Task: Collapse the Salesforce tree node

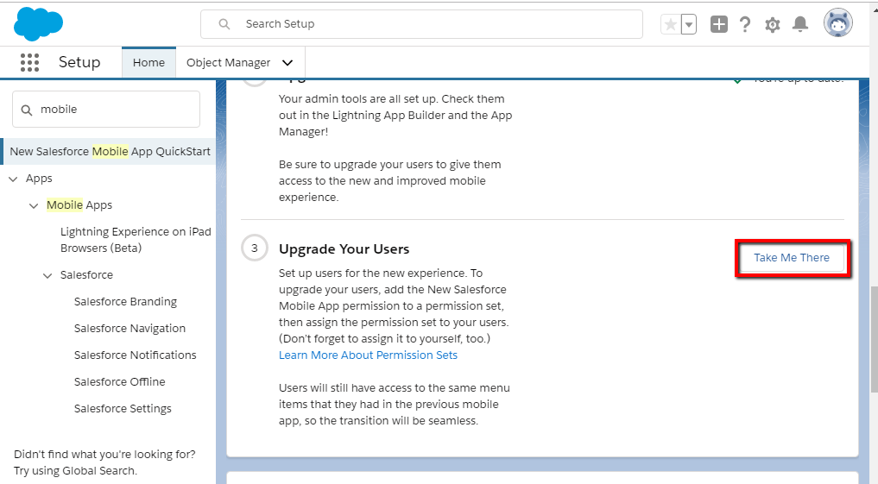Action: [47, 275]
